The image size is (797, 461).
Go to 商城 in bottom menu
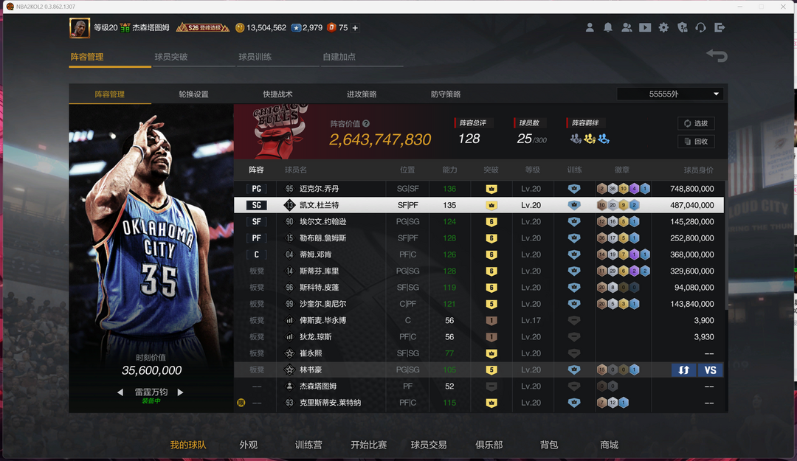point(609,446)
